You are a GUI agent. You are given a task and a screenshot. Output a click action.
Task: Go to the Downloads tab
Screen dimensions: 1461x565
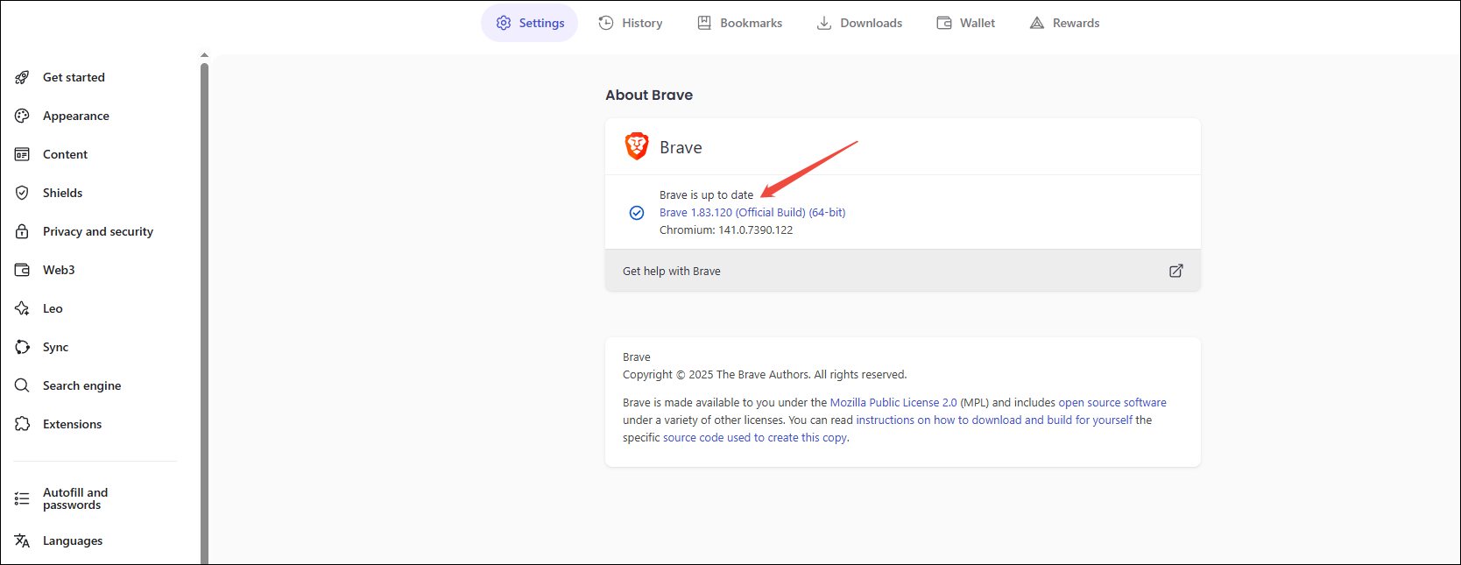pos(859,23)
